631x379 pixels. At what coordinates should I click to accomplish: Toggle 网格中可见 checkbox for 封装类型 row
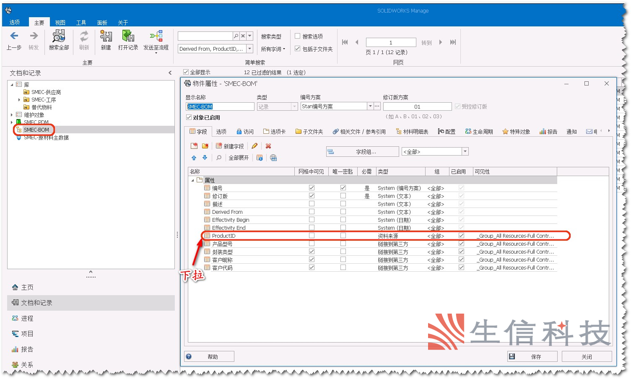tap(312, 252)
